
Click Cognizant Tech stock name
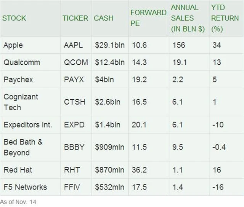(x=21, y=102)
